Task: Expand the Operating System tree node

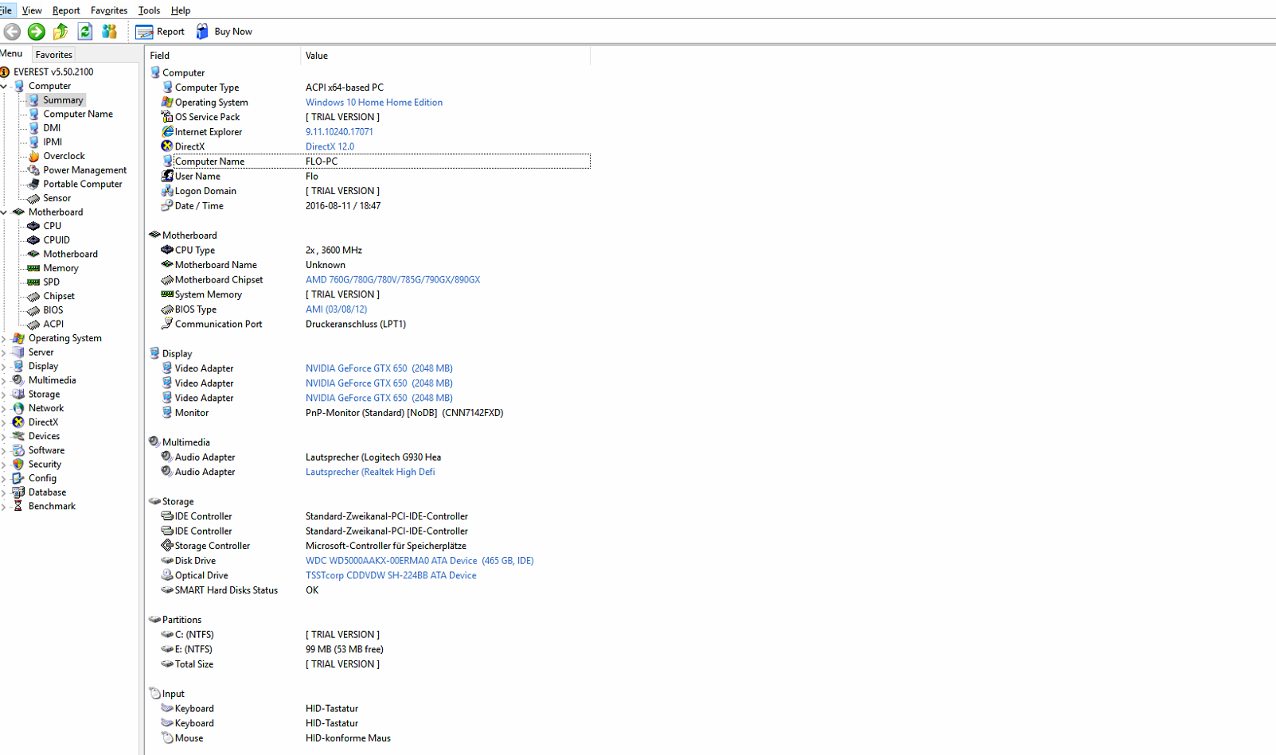Action: 4,338
